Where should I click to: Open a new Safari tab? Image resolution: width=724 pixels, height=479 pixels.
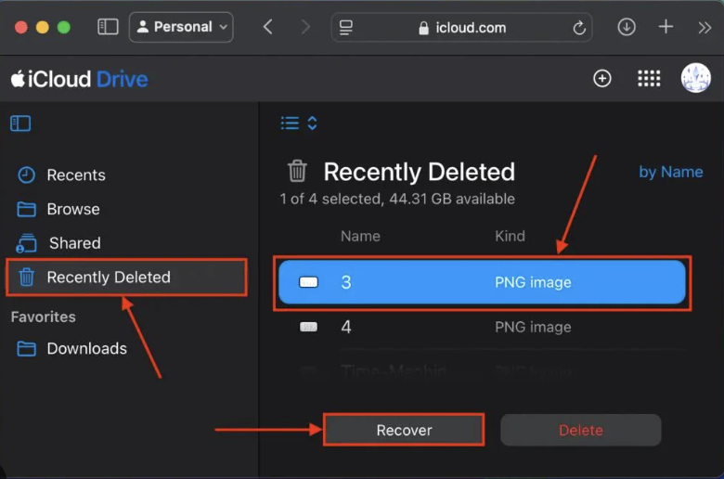pos(666,27)
